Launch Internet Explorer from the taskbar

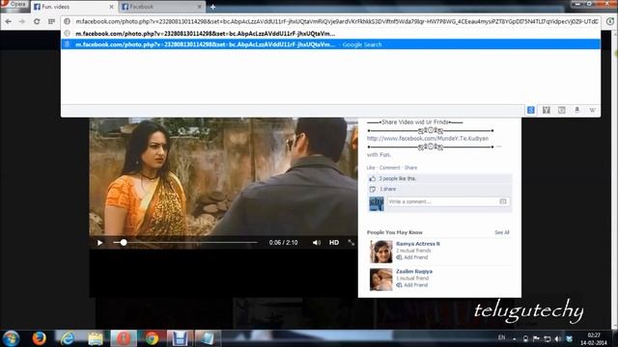click(x=68, y=338)
